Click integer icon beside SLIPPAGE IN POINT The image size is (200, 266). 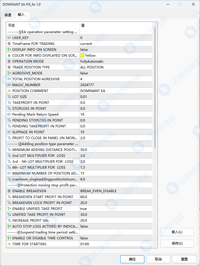[9, 132]
